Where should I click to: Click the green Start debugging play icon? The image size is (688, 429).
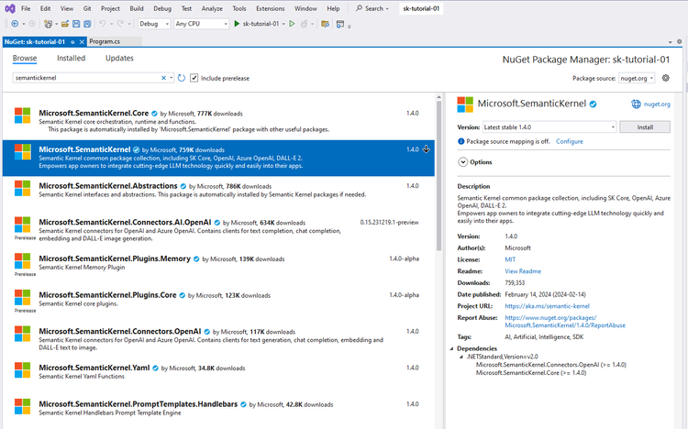[x=238, y=24]
